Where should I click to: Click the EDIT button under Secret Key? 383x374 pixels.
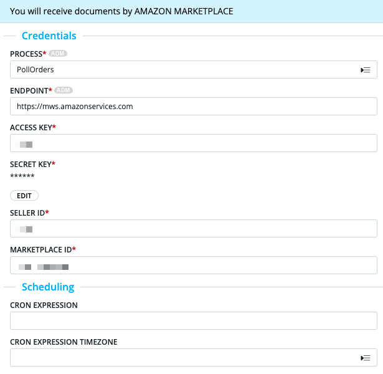coord(24,196)
